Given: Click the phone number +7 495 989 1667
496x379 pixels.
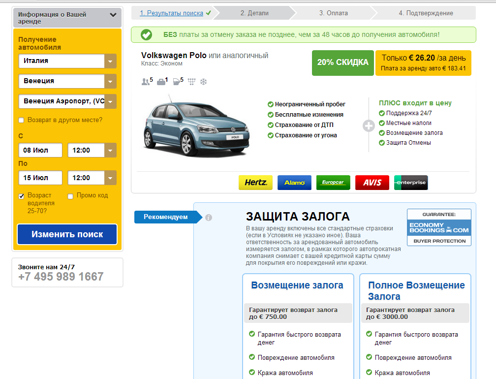Looking at the screenshot, I should [x=61, y=277].
